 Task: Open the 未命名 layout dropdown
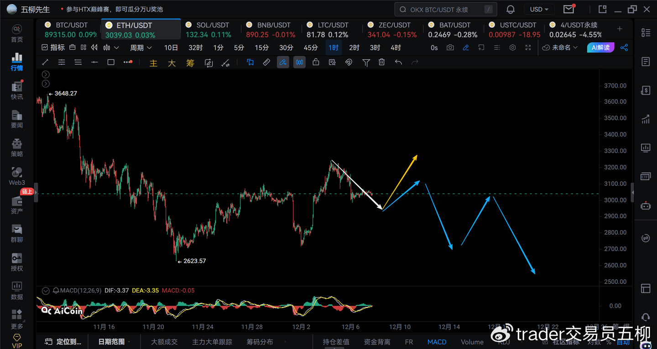560,47
